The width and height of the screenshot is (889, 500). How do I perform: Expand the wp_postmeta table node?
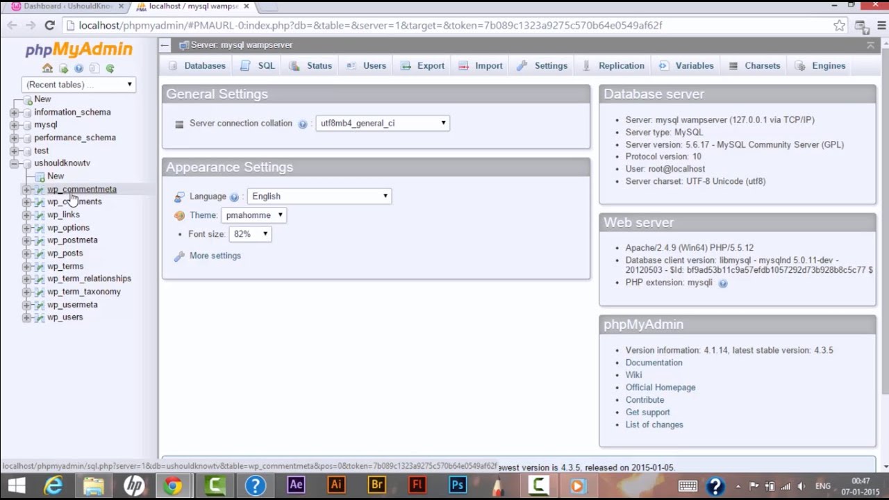point(26,240)
